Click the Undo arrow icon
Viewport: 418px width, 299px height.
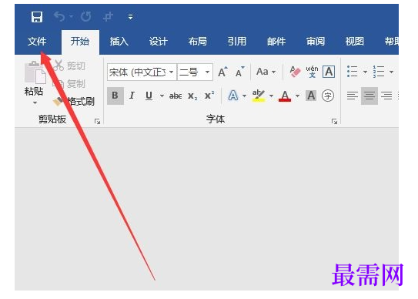pos(59,17)
